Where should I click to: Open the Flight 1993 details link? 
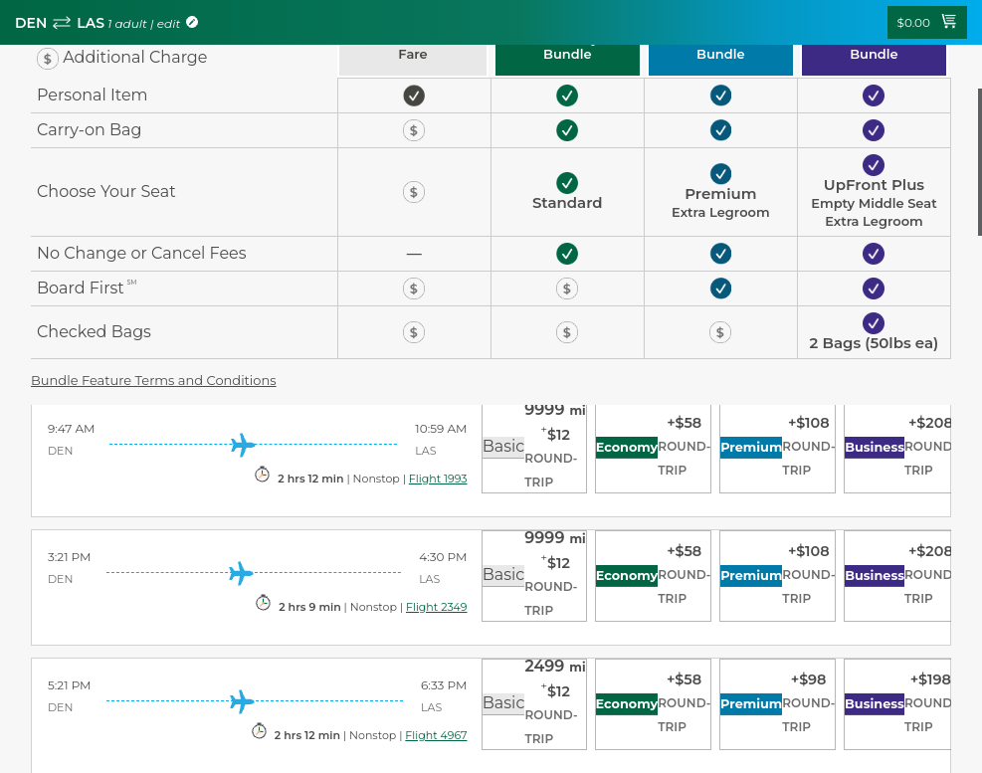pos(438,479)
